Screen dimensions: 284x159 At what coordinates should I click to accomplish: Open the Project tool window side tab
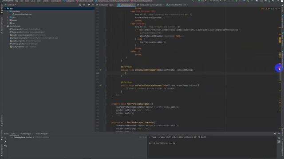[2, 9]
